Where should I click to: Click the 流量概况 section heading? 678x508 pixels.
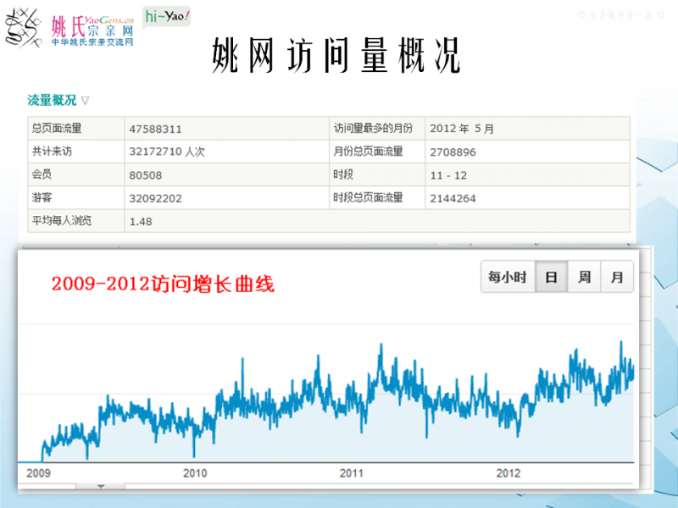pos(52,100)
